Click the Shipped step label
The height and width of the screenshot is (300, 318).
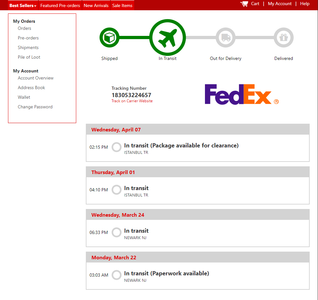[x=110, y=58]
